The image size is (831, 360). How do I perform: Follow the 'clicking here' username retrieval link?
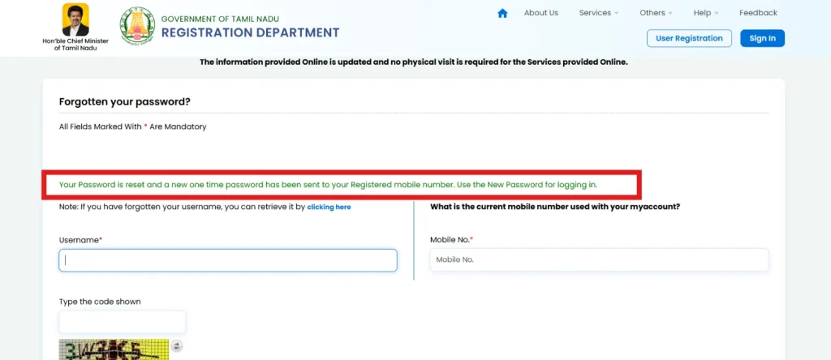[x=329, y=207]
